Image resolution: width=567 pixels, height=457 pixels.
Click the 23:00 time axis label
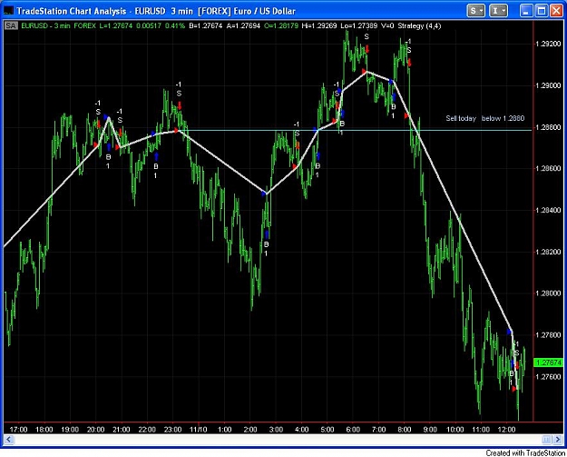click(173, 430)
